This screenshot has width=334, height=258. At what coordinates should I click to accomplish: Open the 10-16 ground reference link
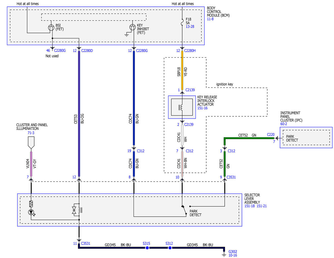point(233,255)
